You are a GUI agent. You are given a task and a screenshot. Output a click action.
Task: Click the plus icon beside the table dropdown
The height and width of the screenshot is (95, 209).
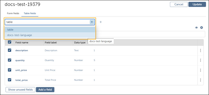coord(101,22)
